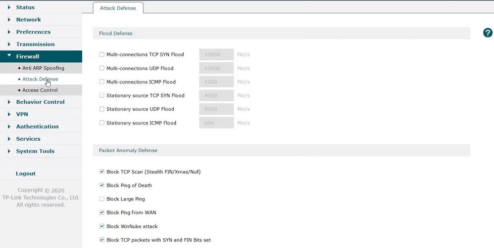Screen dimensions: 494x248
Task: Open the Preferences menu label
Action: coord(33,32)
